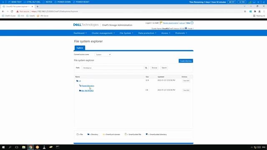The height and width of the screenshot is (150, 267).
Task: Open the NOTES toolbar item
Action: tap(48, 2)
